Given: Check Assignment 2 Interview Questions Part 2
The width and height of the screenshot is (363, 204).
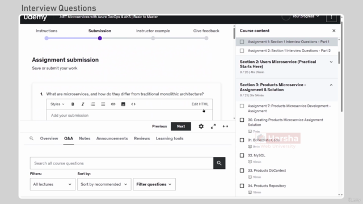Looking at the screenshot, I should (x=242, y=50).
